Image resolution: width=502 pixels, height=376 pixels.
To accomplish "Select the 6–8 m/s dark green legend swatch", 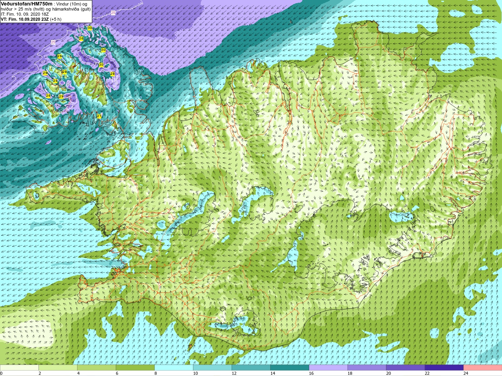I will (x=135, y=368).
